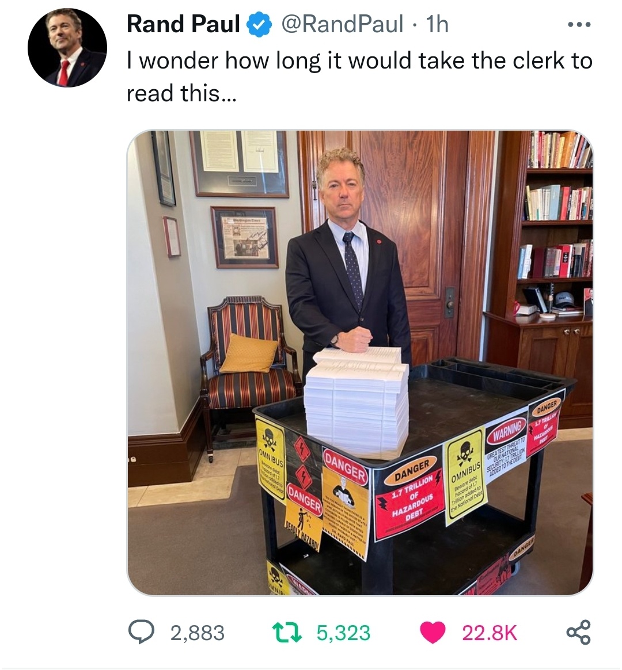The image size is (622, 670).
Task: View the 22.8K likes count
Action: tap(490, 633)
